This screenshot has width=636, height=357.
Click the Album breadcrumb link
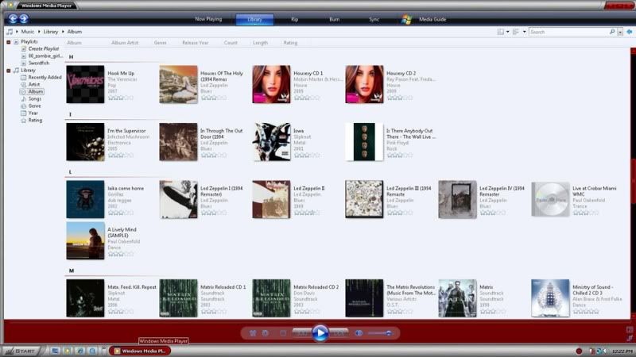(75, 32)
